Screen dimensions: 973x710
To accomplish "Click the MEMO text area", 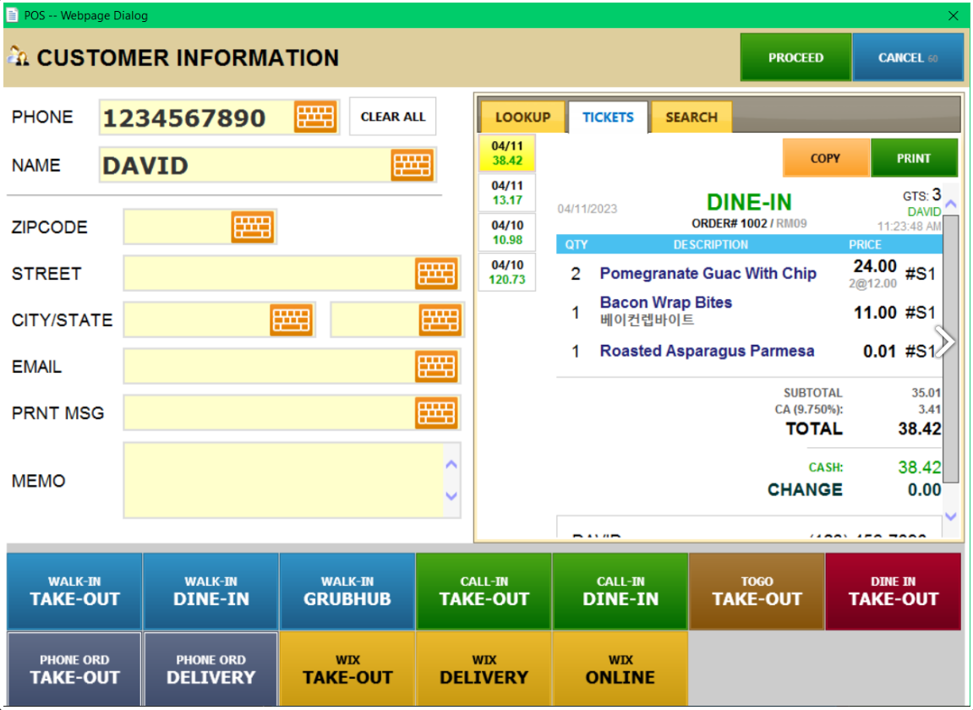I will pyautogui.click(x=283, y=480).
